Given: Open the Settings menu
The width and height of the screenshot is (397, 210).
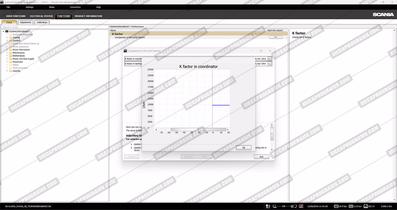Looking at the screenshot, I should pos(29,7).
